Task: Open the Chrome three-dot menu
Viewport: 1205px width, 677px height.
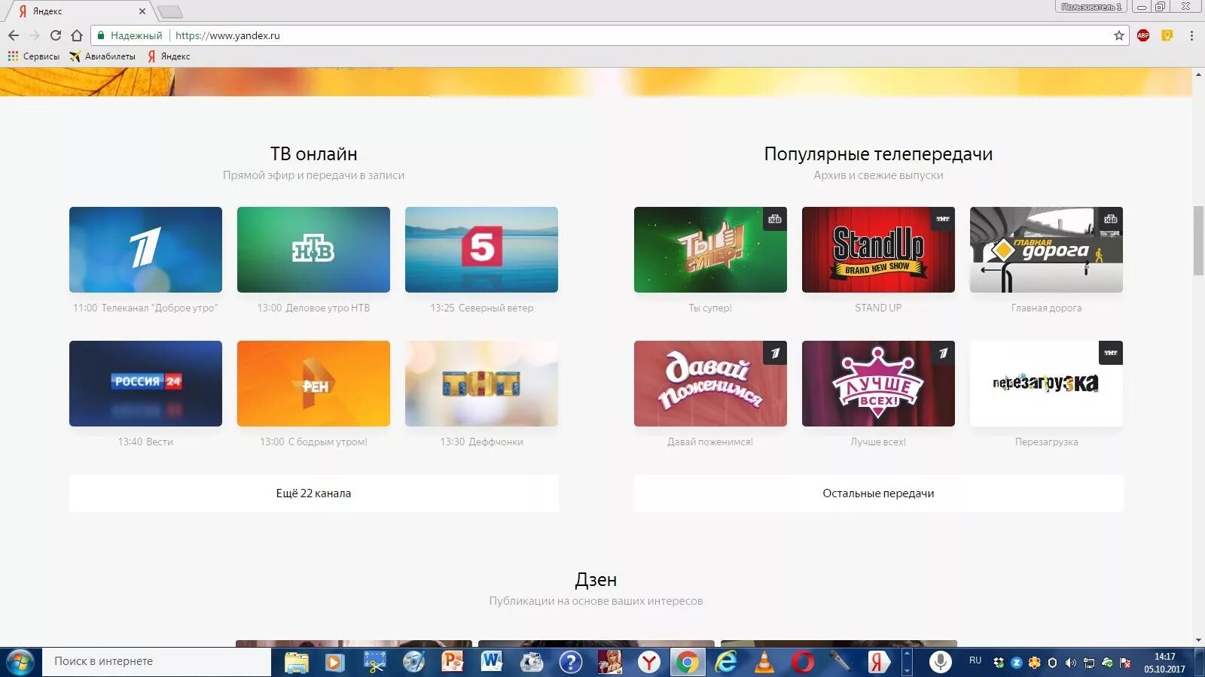Action: [x=1191, y=35]
